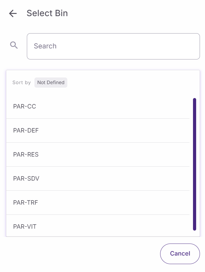Viewport: 205px width, 272px height.
Task: Click the purple list scrollbar
Action: [x=195, y=164]
